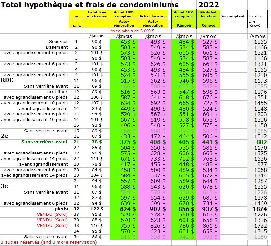Click the '977' location value
This screenshot has height=246, width=271.
262,164
